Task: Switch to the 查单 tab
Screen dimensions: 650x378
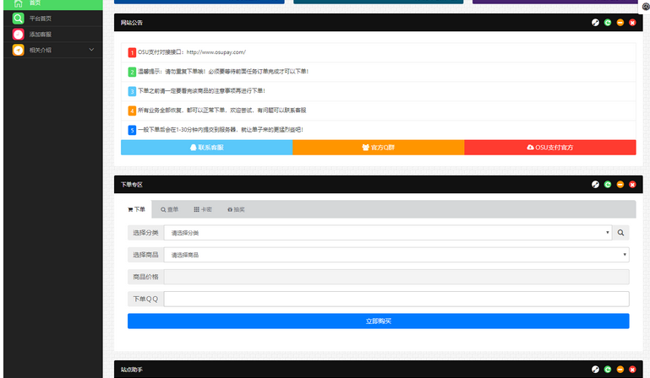Action: [170, 209]
